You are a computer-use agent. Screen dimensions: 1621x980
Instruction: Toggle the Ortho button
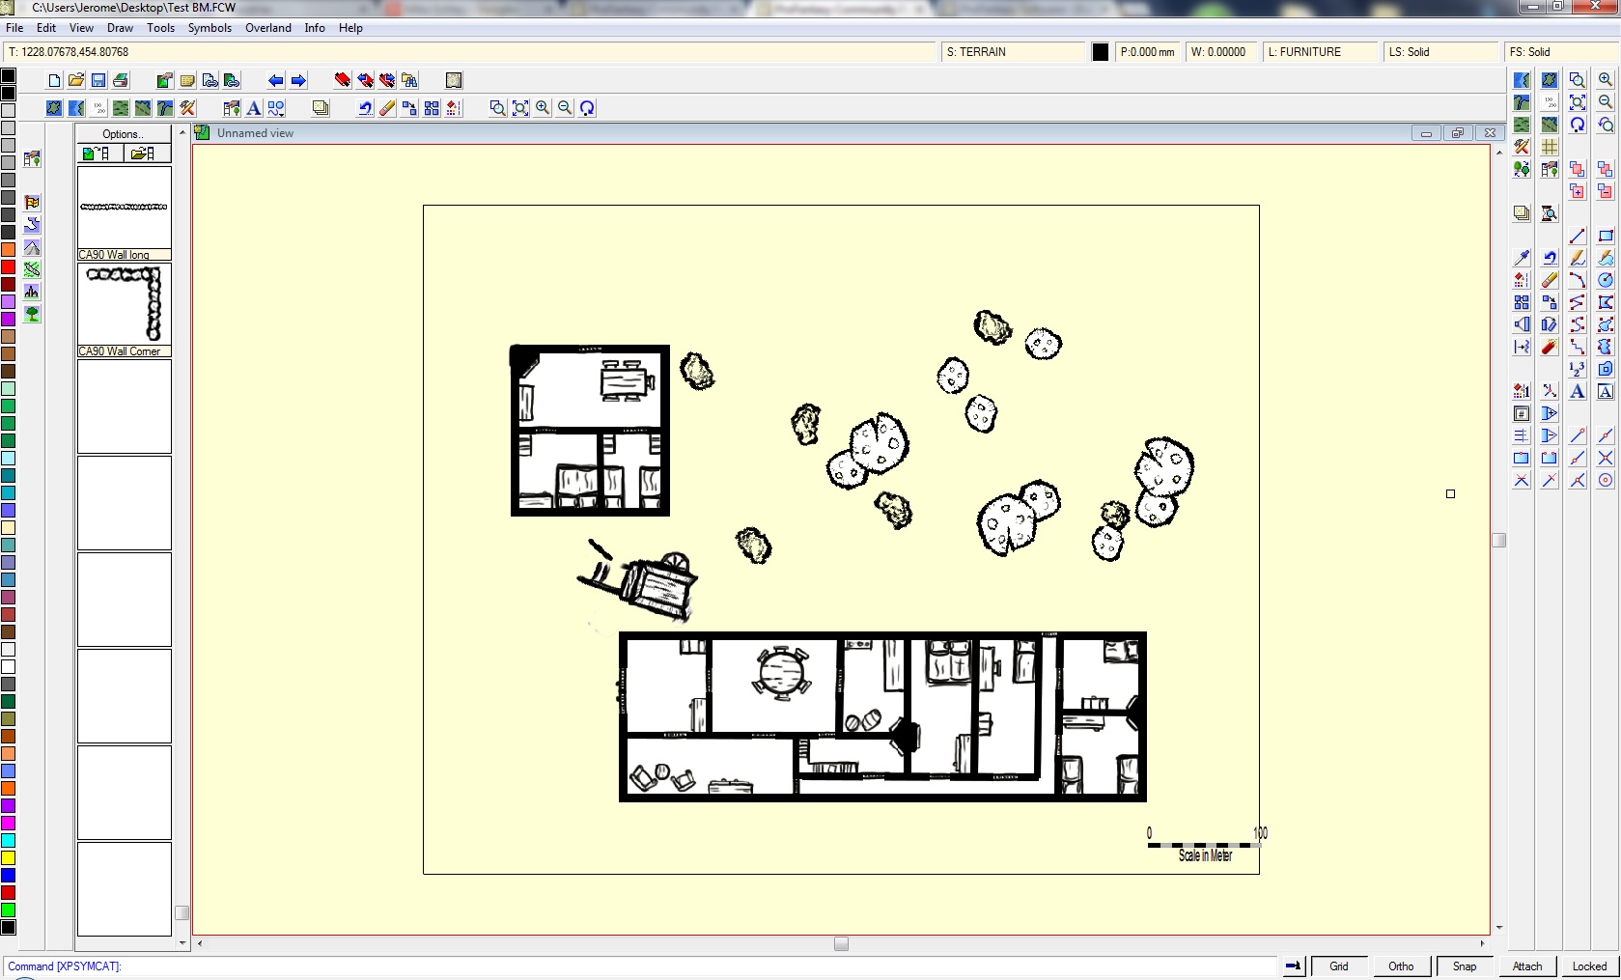coord(1401,966)
